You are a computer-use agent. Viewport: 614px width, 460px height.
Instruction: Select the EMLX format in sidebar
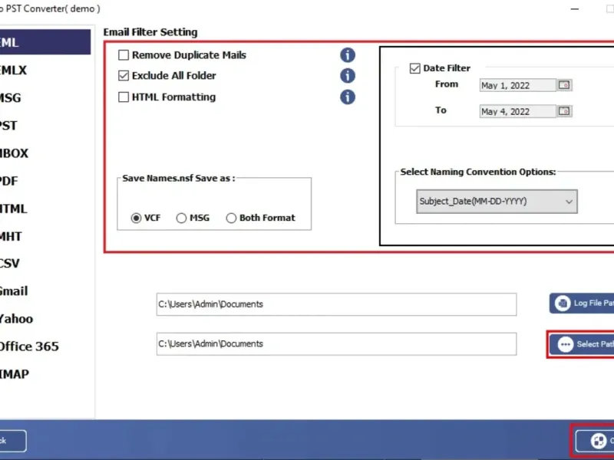point(13,71)
